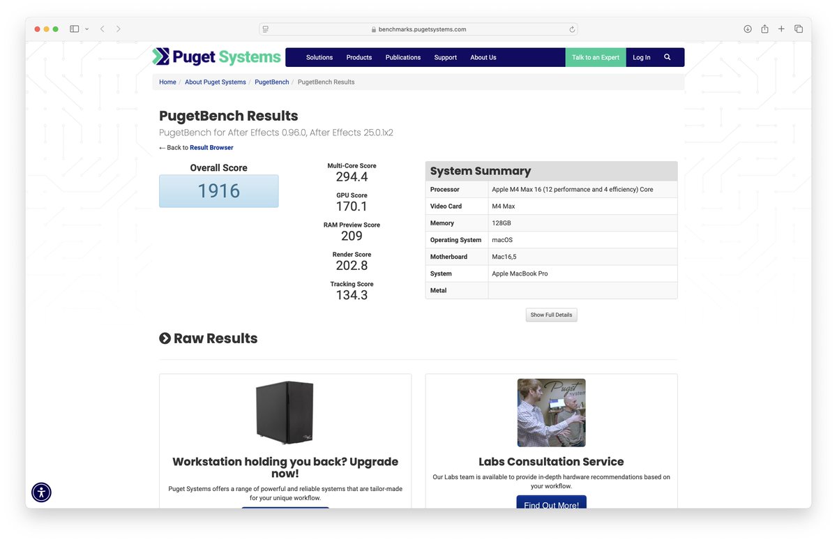837x542 pixels.
Task: Click the Result Browser link
Action: click(211, 148)
